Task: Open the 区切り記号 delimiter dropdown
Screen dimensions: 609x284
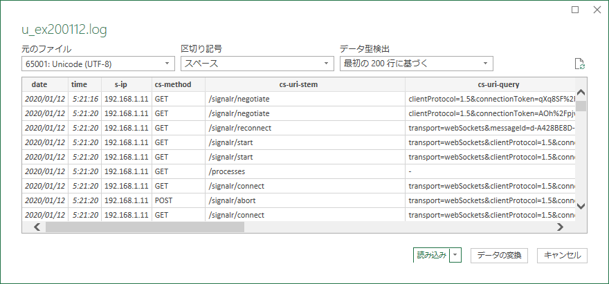Action: (x=257, y=64)
